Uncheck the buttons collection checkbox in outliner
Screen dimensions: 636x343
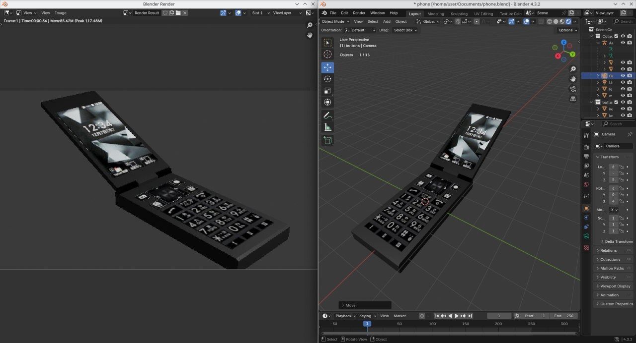coord(616,102)
